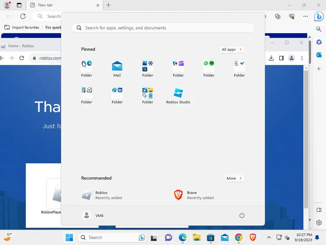Open the Mail app from the taskbar
The height and width of the screenshot is (245, 326).
pyautogui.click(x=225, y=237)
